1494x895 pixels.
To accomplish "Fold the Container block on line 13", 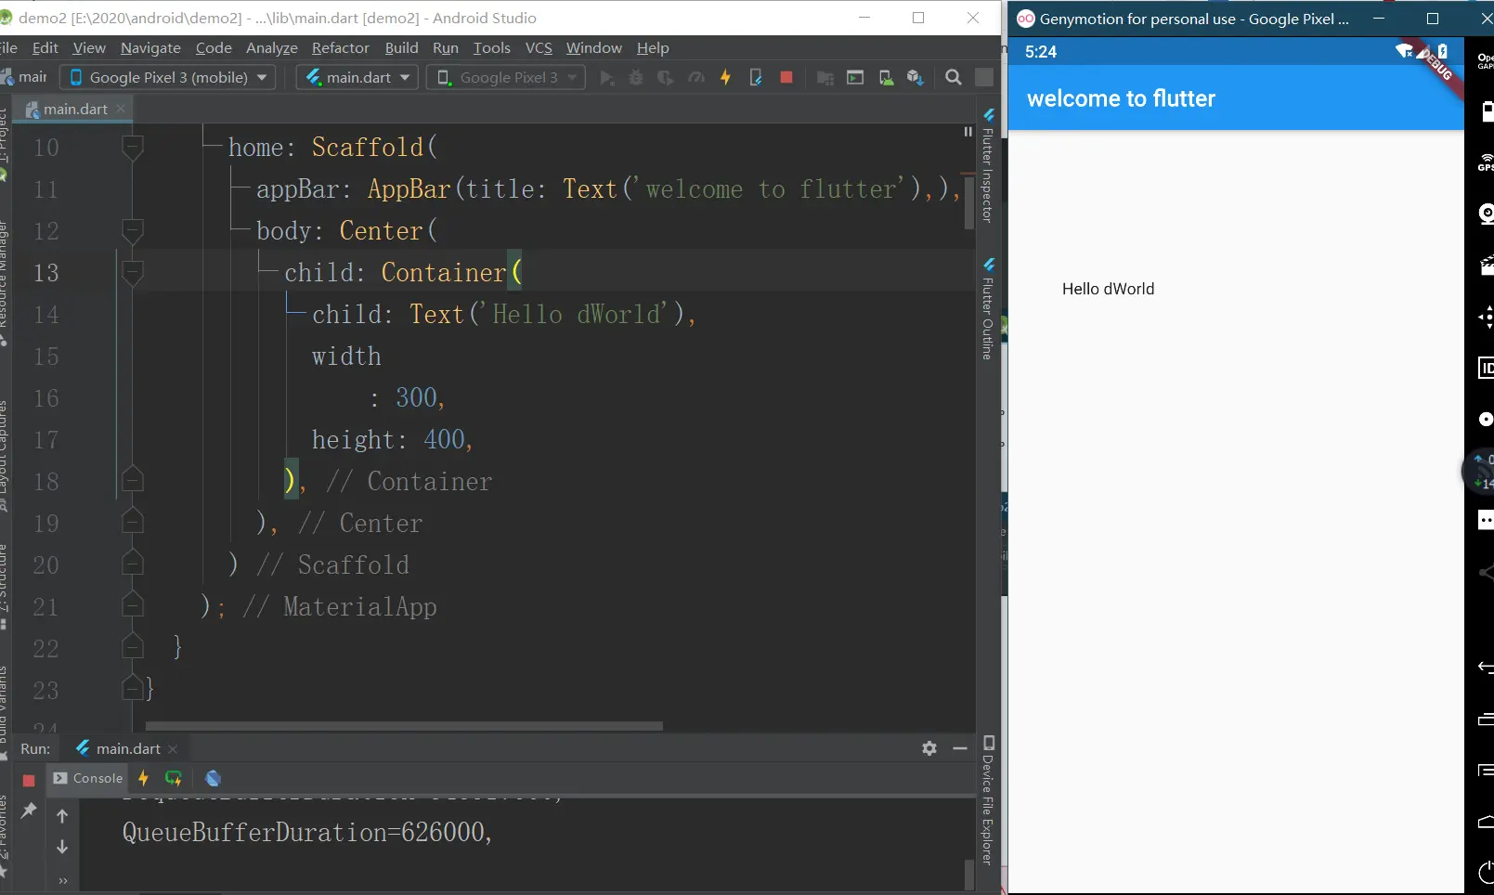I will [133, 272].
